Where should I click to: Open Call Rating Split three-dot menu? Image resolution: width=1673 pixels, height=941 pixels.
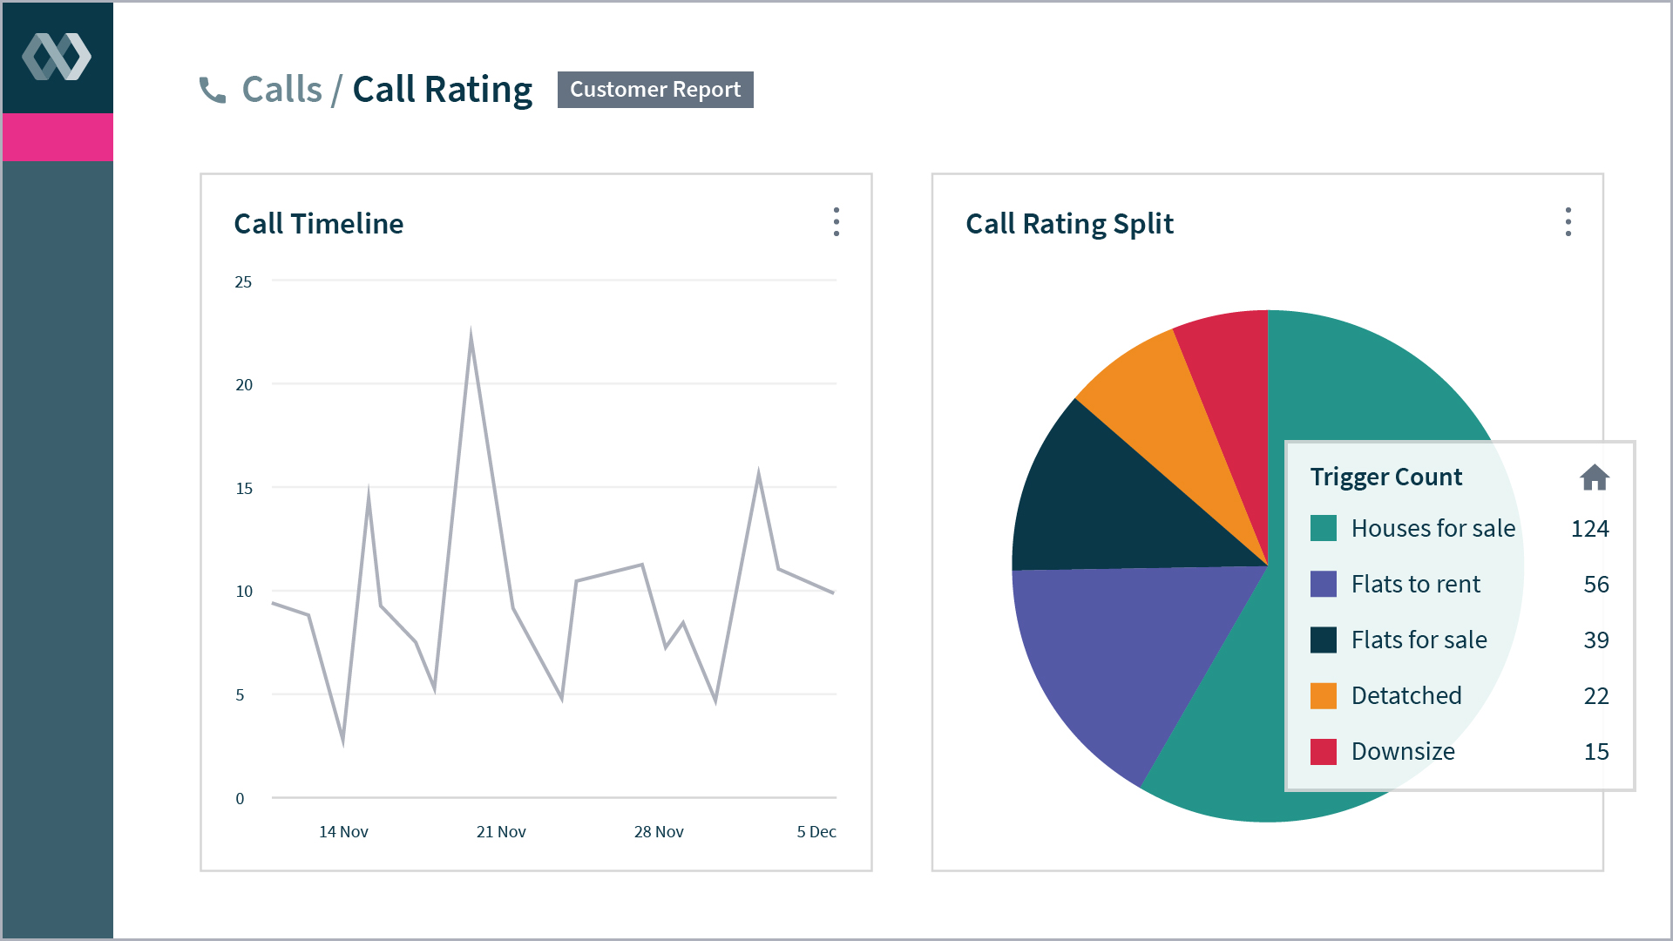pos(1568,222)
